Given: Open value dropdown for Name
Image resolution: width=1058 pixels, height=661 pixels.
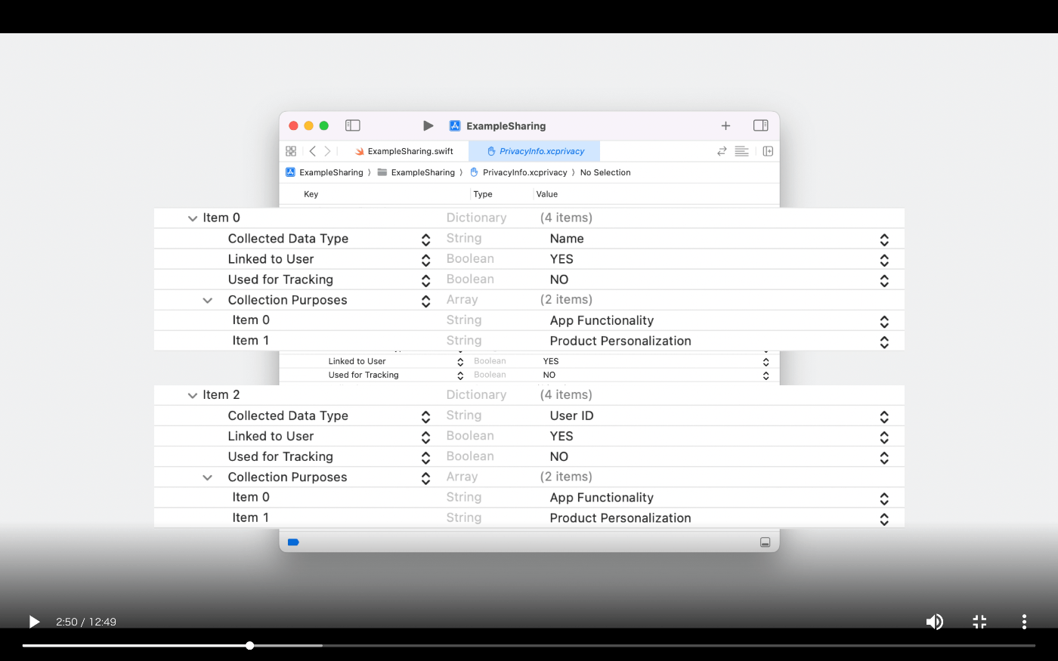Looking at the screenshot, I should click(884, 239).
